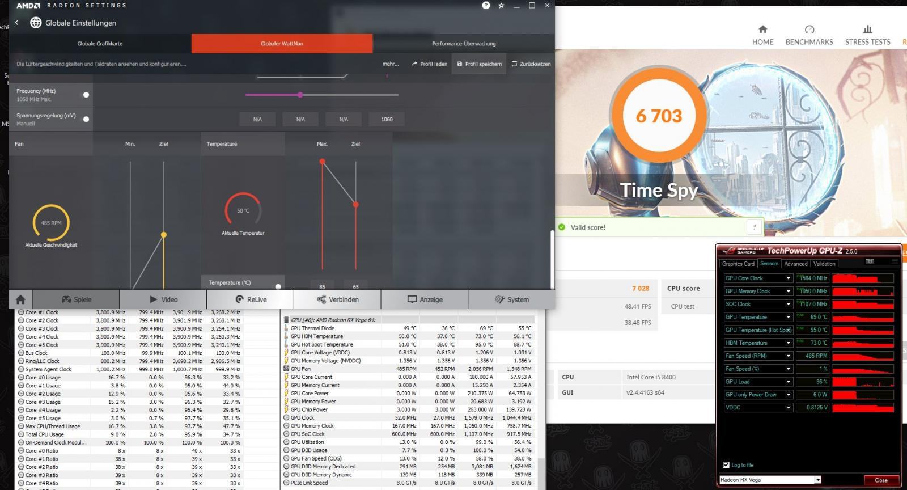Click the icon of GPU Utilization row
The width and height of the screenshot is (907, 490).
(286, 442)
